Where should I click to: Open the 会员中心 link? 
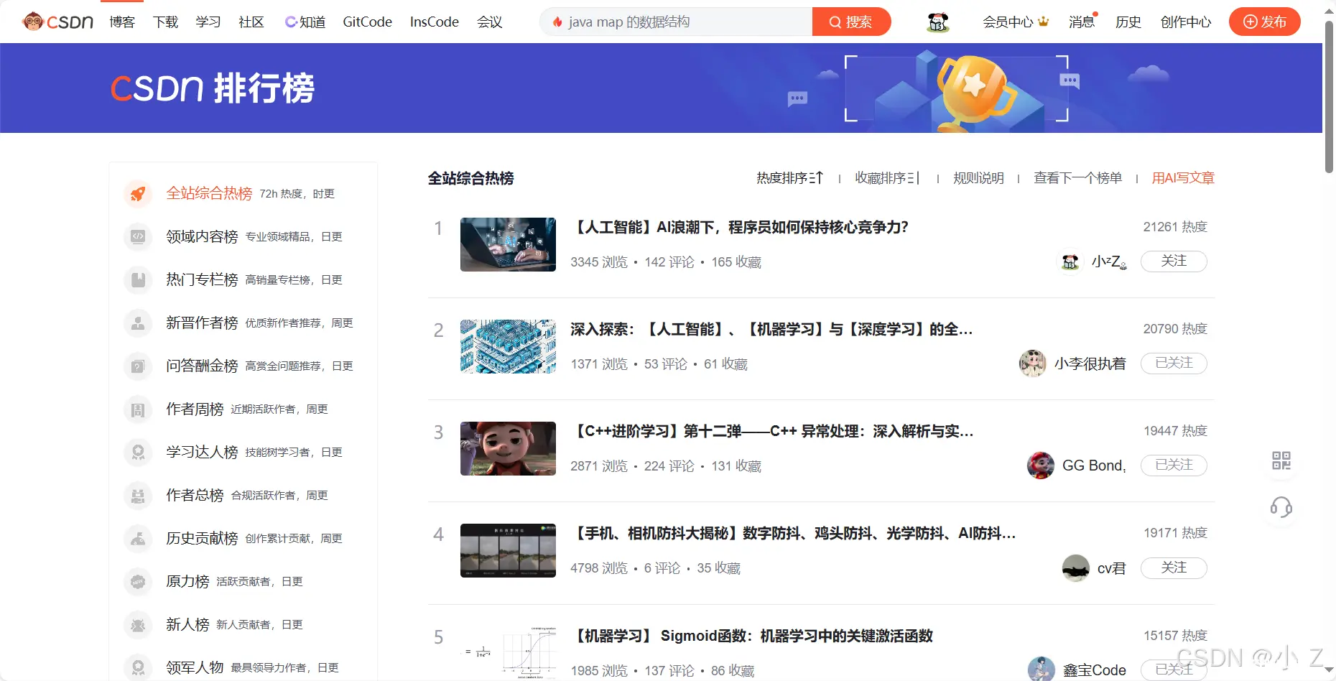tap(1008, 22)
